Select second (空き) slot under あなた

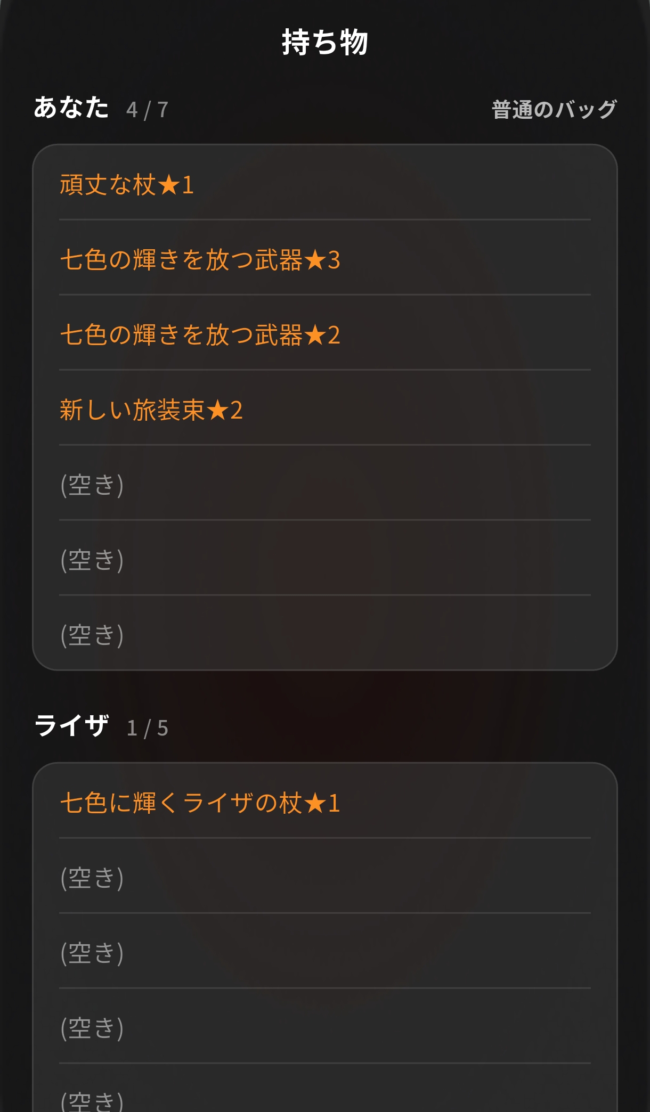(325, 558)
